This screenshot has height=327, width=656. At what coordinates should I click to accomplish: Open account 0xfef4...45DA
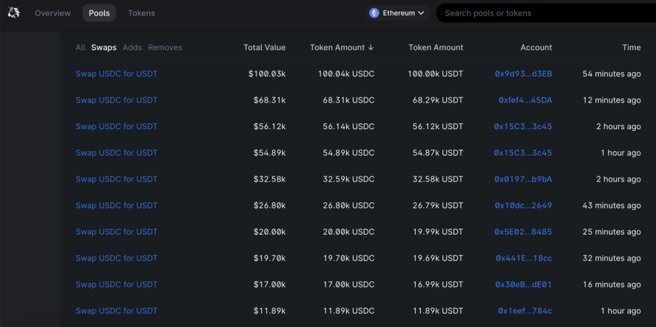coord(525,100)
